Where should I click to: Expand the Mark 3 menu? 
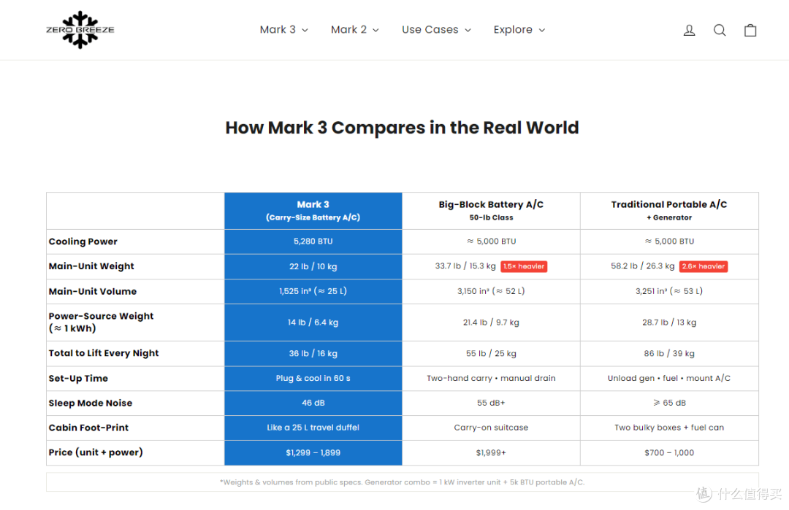(x=283, y=30)
